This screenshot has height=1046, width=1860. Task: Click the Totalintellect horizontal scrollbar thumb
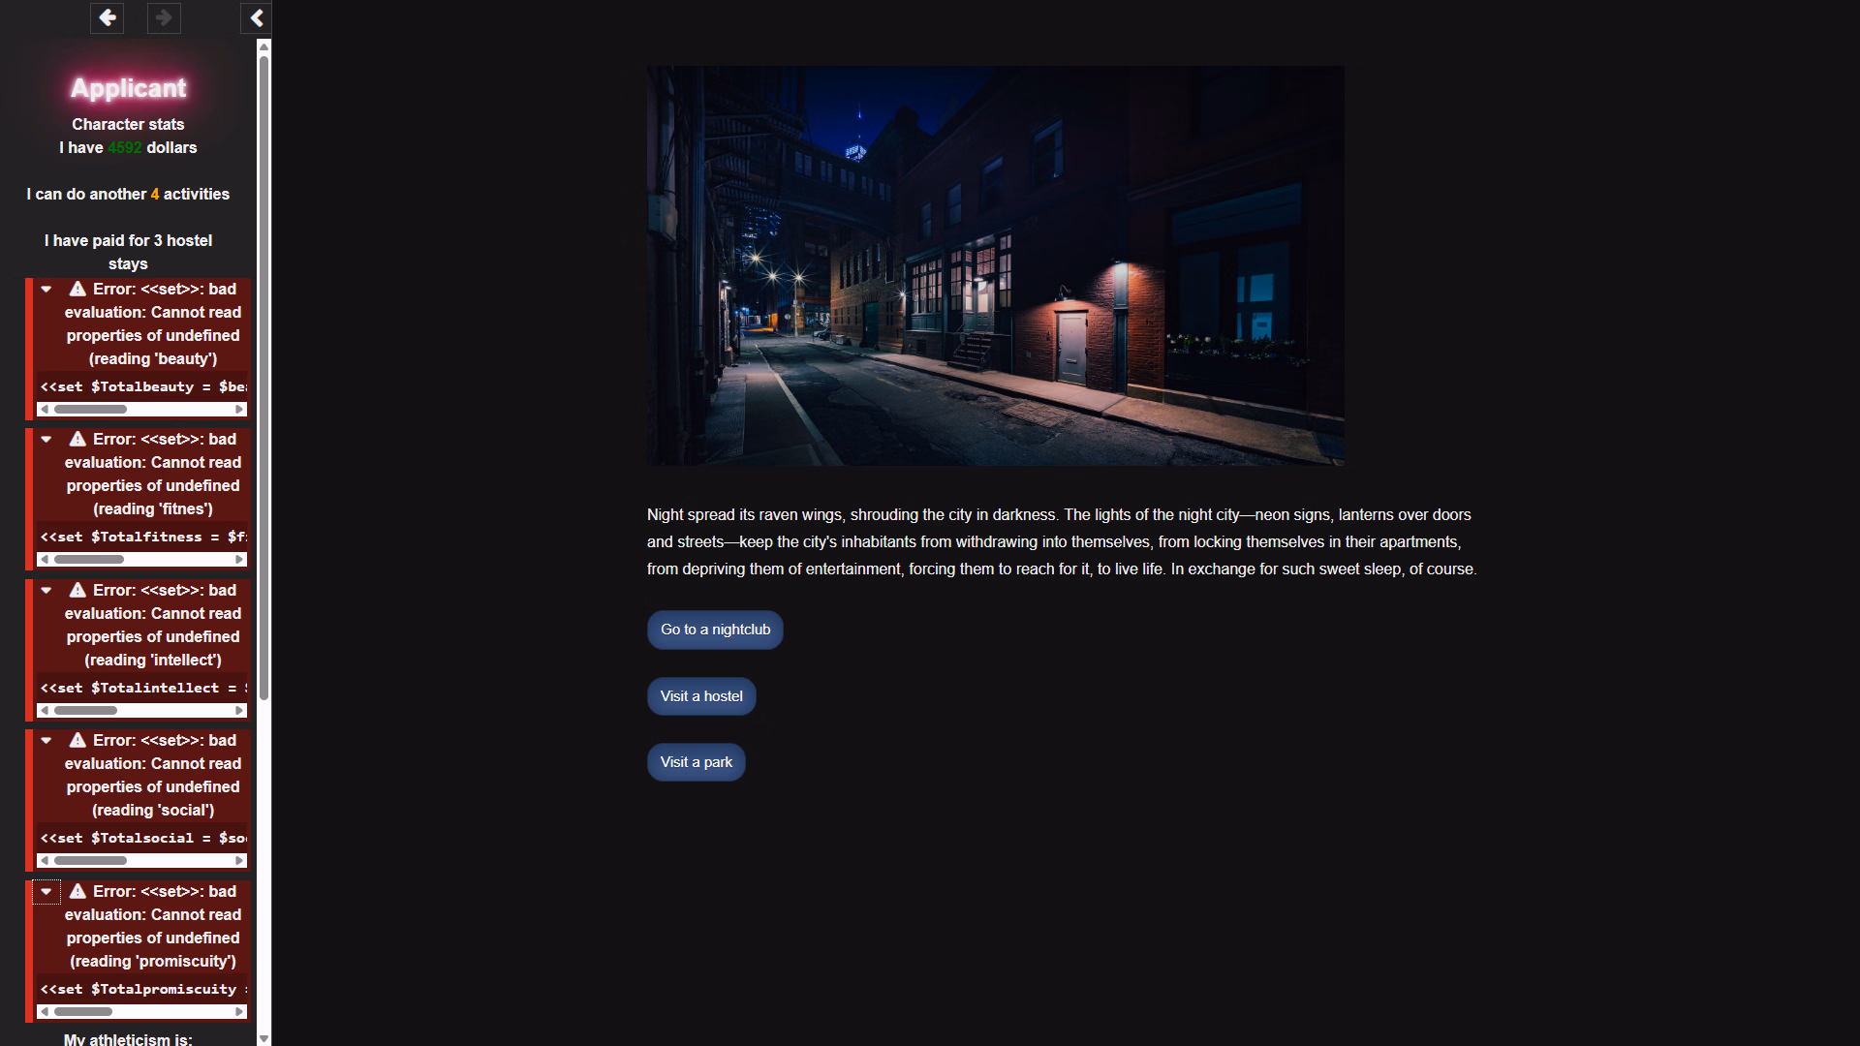point(85,711)
